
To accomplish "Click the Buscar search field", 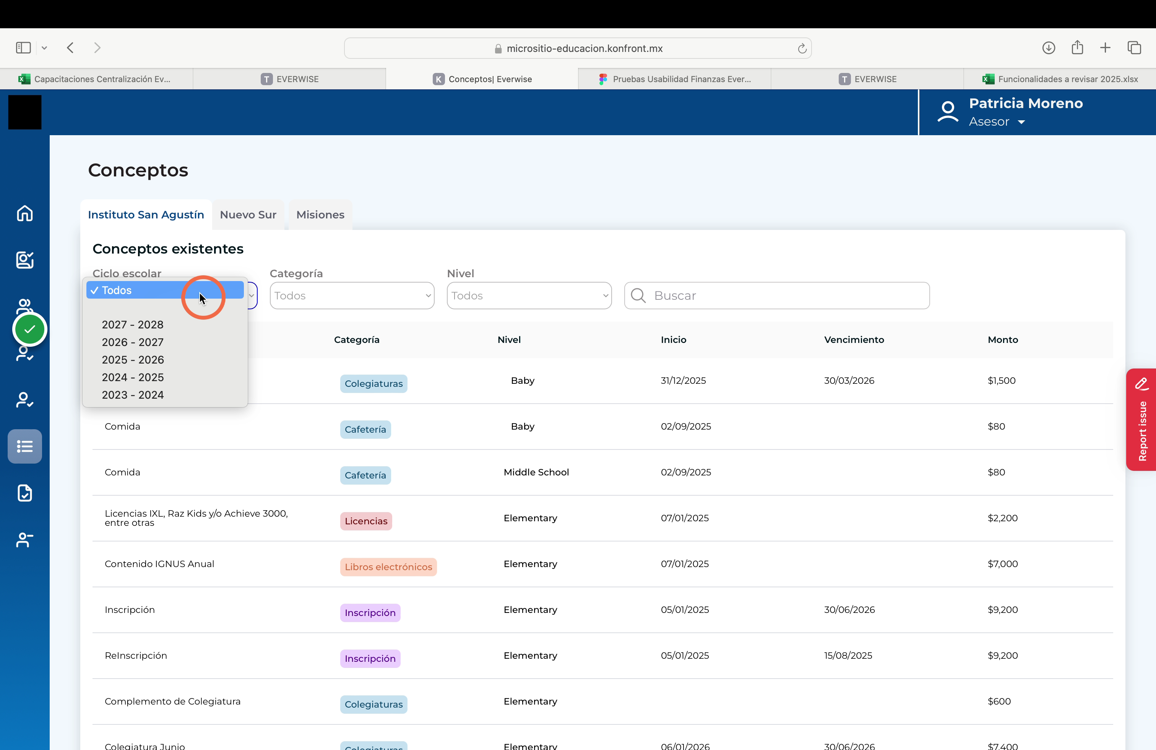I will [777, 296].
